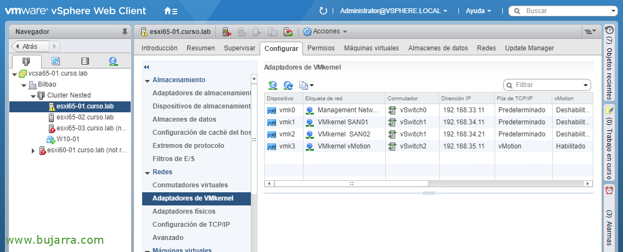The image size is (623, 252).
Task: Switch to the Almacenes de datos tab
Action: click(438, 48)
